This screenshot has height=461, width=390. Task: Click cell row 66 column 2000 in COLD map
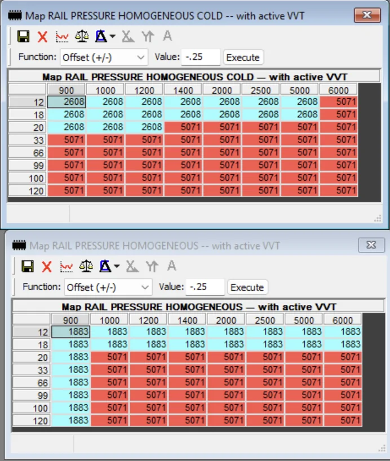(222, 153)
